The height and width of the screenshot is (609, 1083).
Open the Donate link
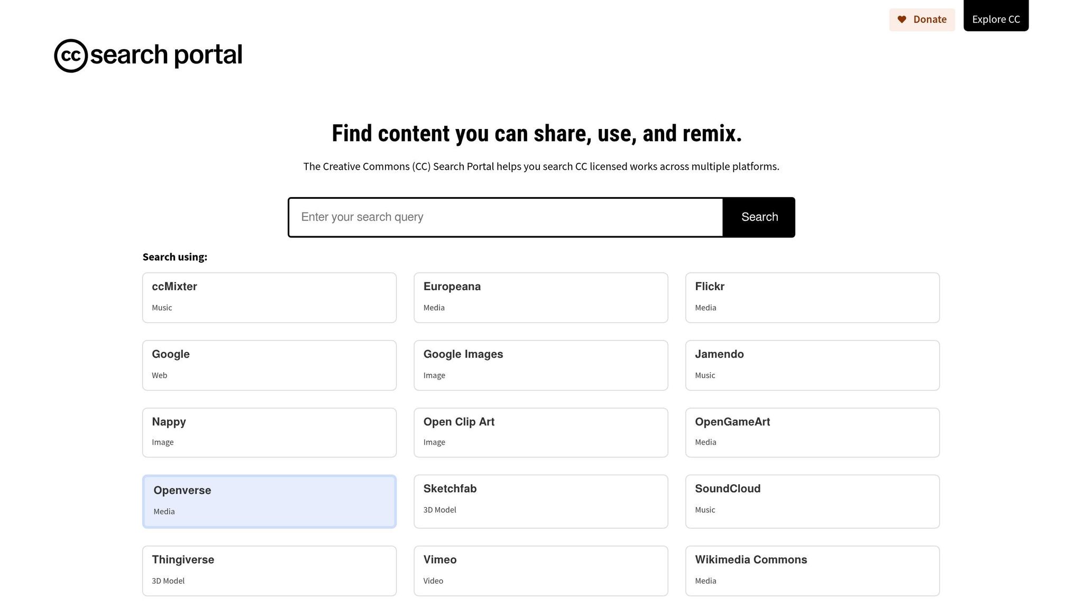922,20
